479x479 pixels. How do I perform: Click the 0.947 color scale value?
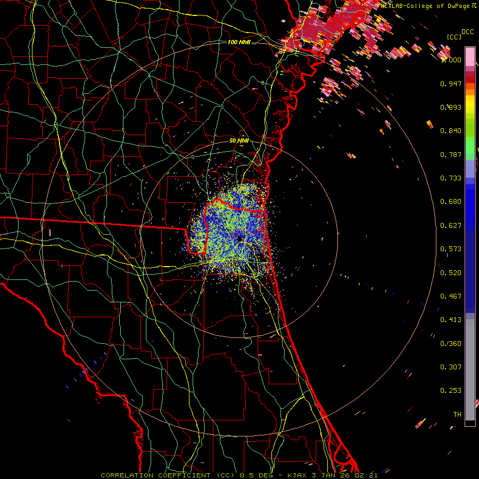451,84
